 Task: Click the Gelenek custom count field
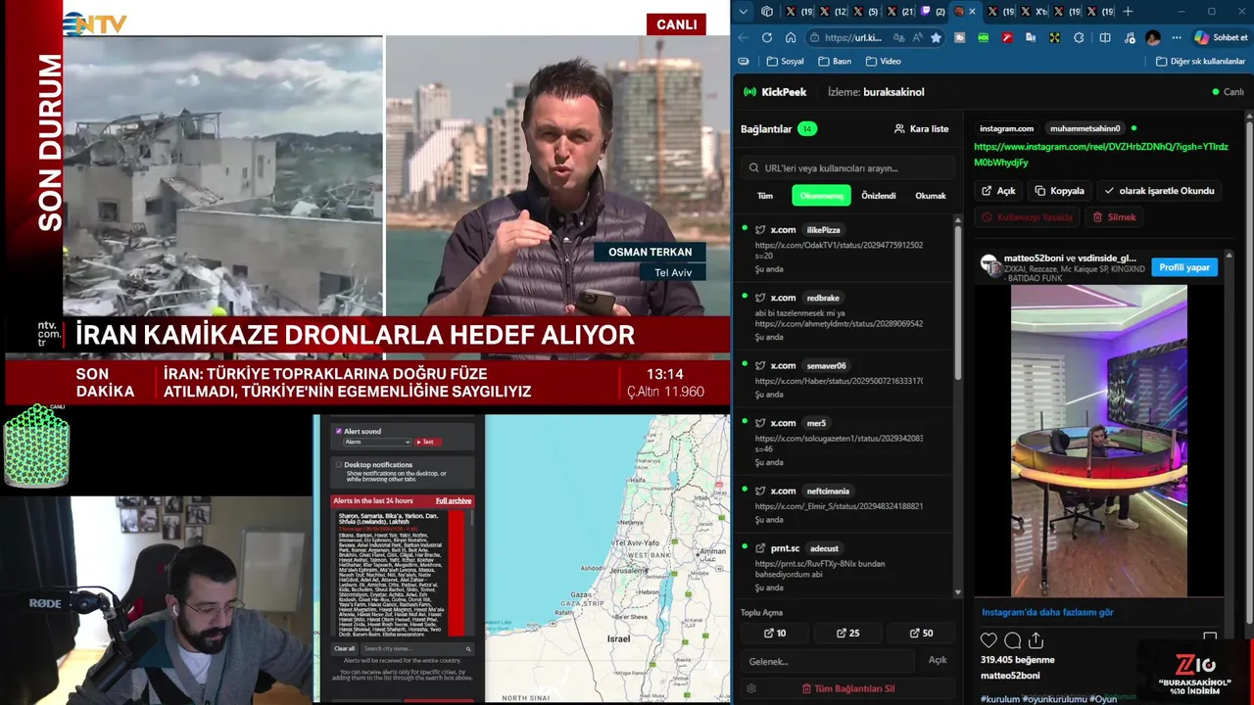(830, 661)
